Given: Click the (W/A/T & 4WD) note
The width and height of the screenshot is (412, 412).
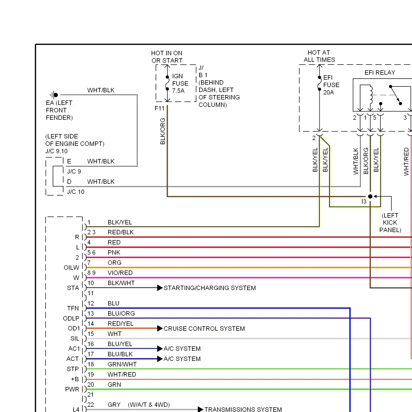Looking at the screenshot, I should click(x=149, y=405).
